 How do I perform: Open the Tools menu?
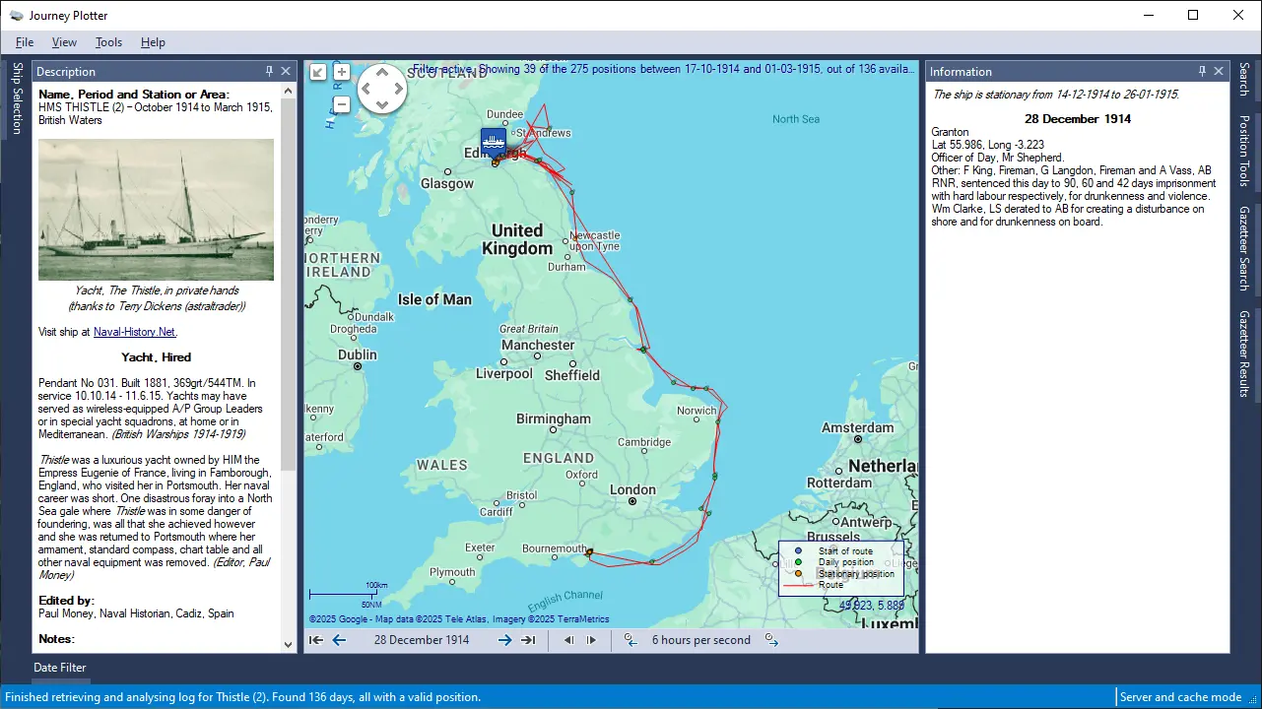(x=108, y=42)
